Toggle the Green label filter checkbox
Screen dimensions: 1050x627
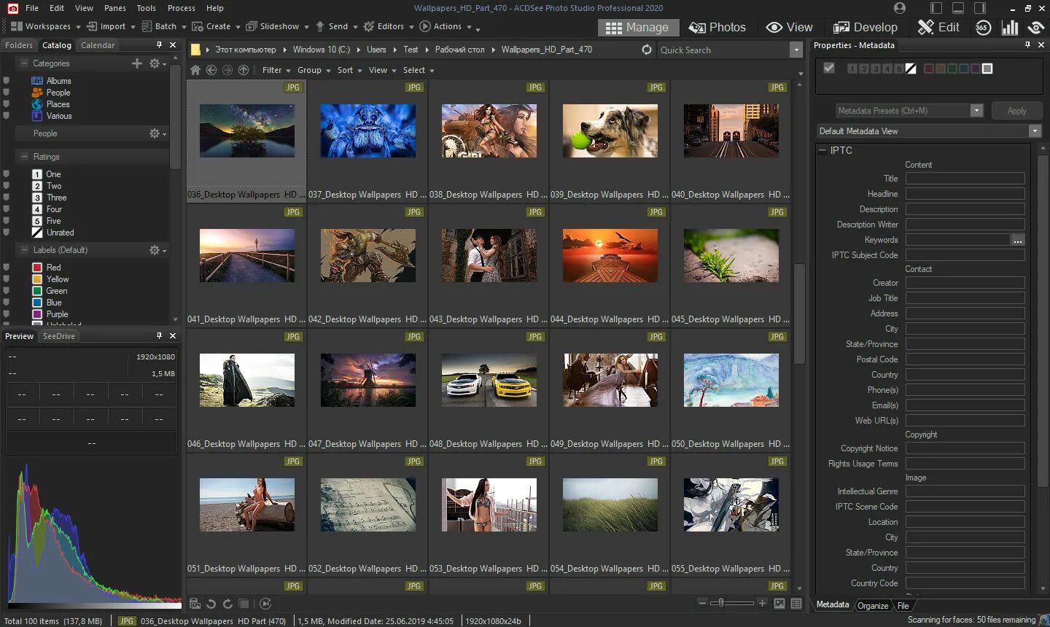click(7, 291)
